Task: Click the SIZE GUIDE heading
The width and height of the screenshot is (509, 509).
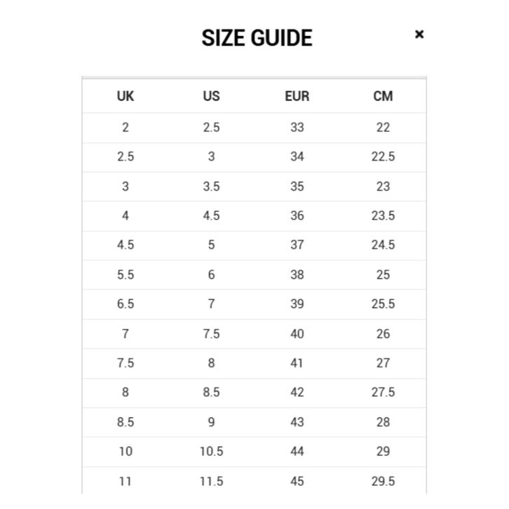Action: pyautogui.click(x=257, y=38)
